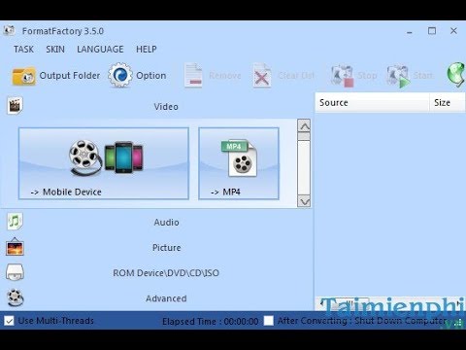Select the MP4 conversion tile
The image size is (466, 350).
coord(239,163)
